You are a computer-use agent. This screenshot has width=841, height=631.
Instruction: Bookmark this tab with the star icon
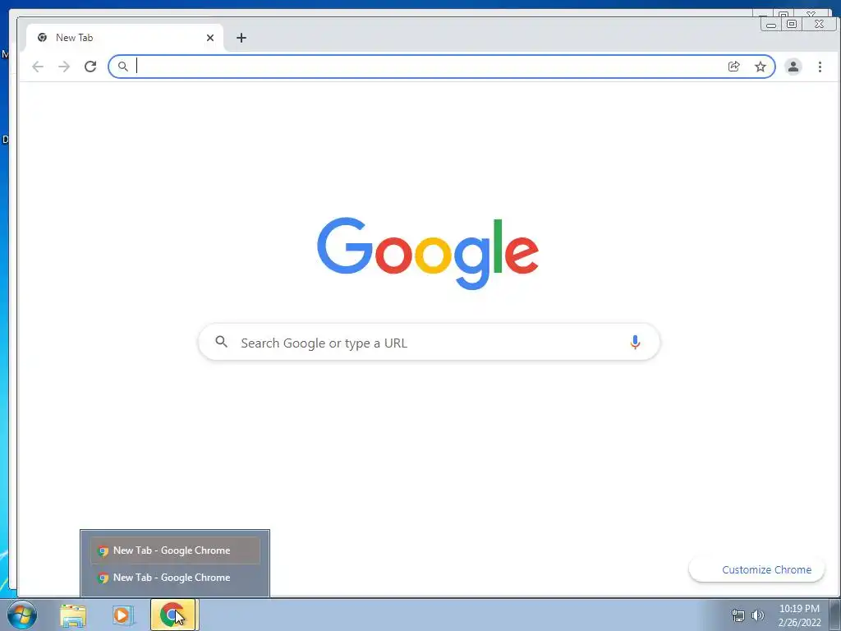click(760, 67)
